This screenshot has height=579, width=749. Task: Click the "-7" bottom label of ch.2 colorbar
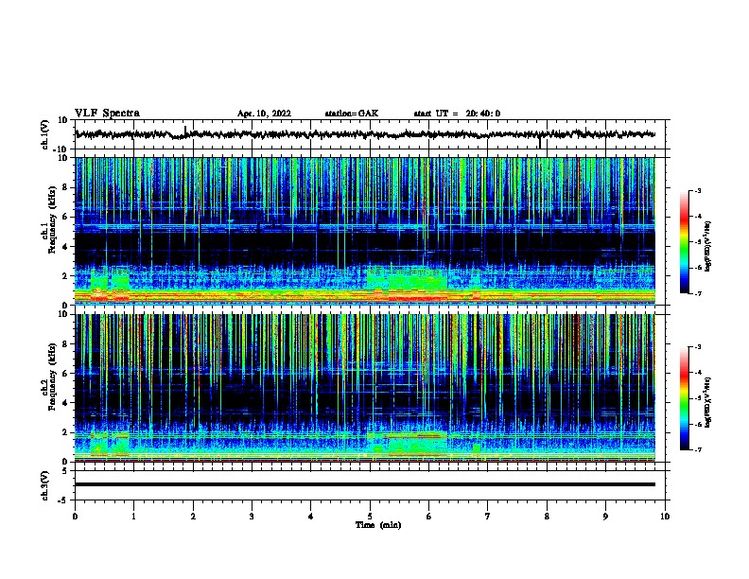697,450
